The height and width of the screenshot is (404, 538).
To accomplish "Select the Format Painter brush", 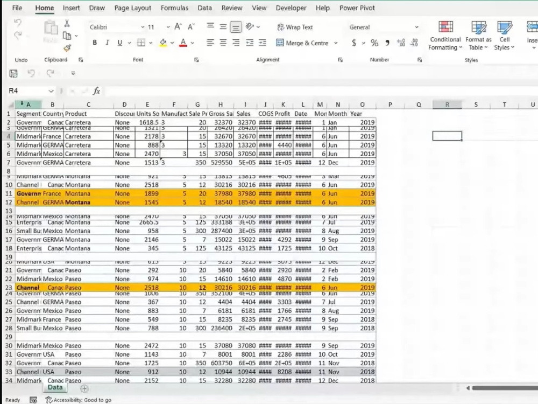I will click(x=67, y=48).
